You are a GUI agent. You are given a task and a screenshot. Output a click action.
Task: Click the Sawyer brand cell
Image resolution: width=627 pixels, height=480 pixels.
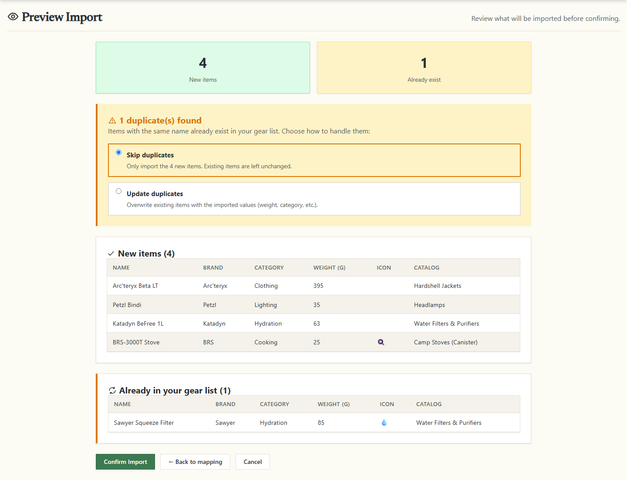225,423
